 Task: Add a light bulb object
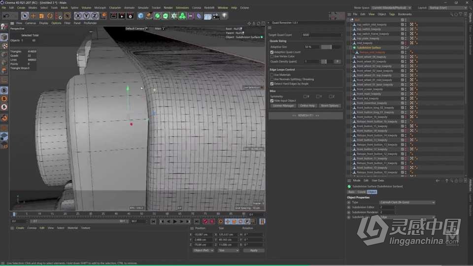coord(225,16)
